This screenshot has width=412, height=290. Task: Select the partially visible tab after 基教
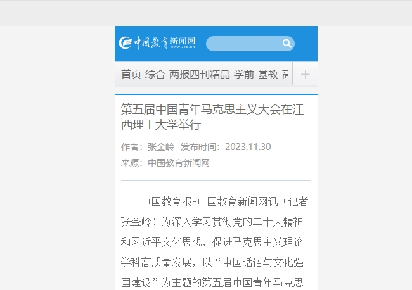tap(285, 74)
